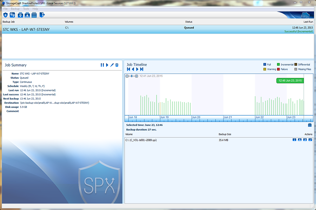
Task: Click Jun 23 on the timeline axis
Action: pyautogui.click(x=291, y=117)
